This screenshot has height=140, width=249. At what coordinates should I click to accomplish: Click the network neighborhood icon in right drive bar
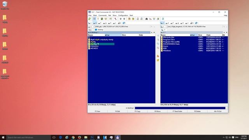pos(196,23)
